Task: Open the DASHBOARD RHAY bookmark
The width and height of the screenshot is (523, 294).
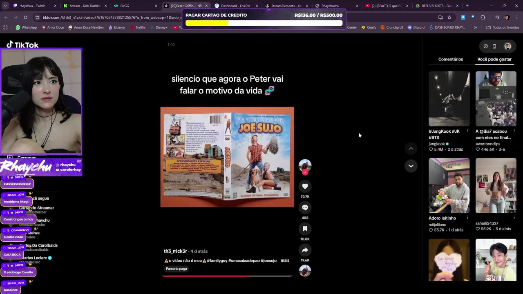Action: coord(447,27)
